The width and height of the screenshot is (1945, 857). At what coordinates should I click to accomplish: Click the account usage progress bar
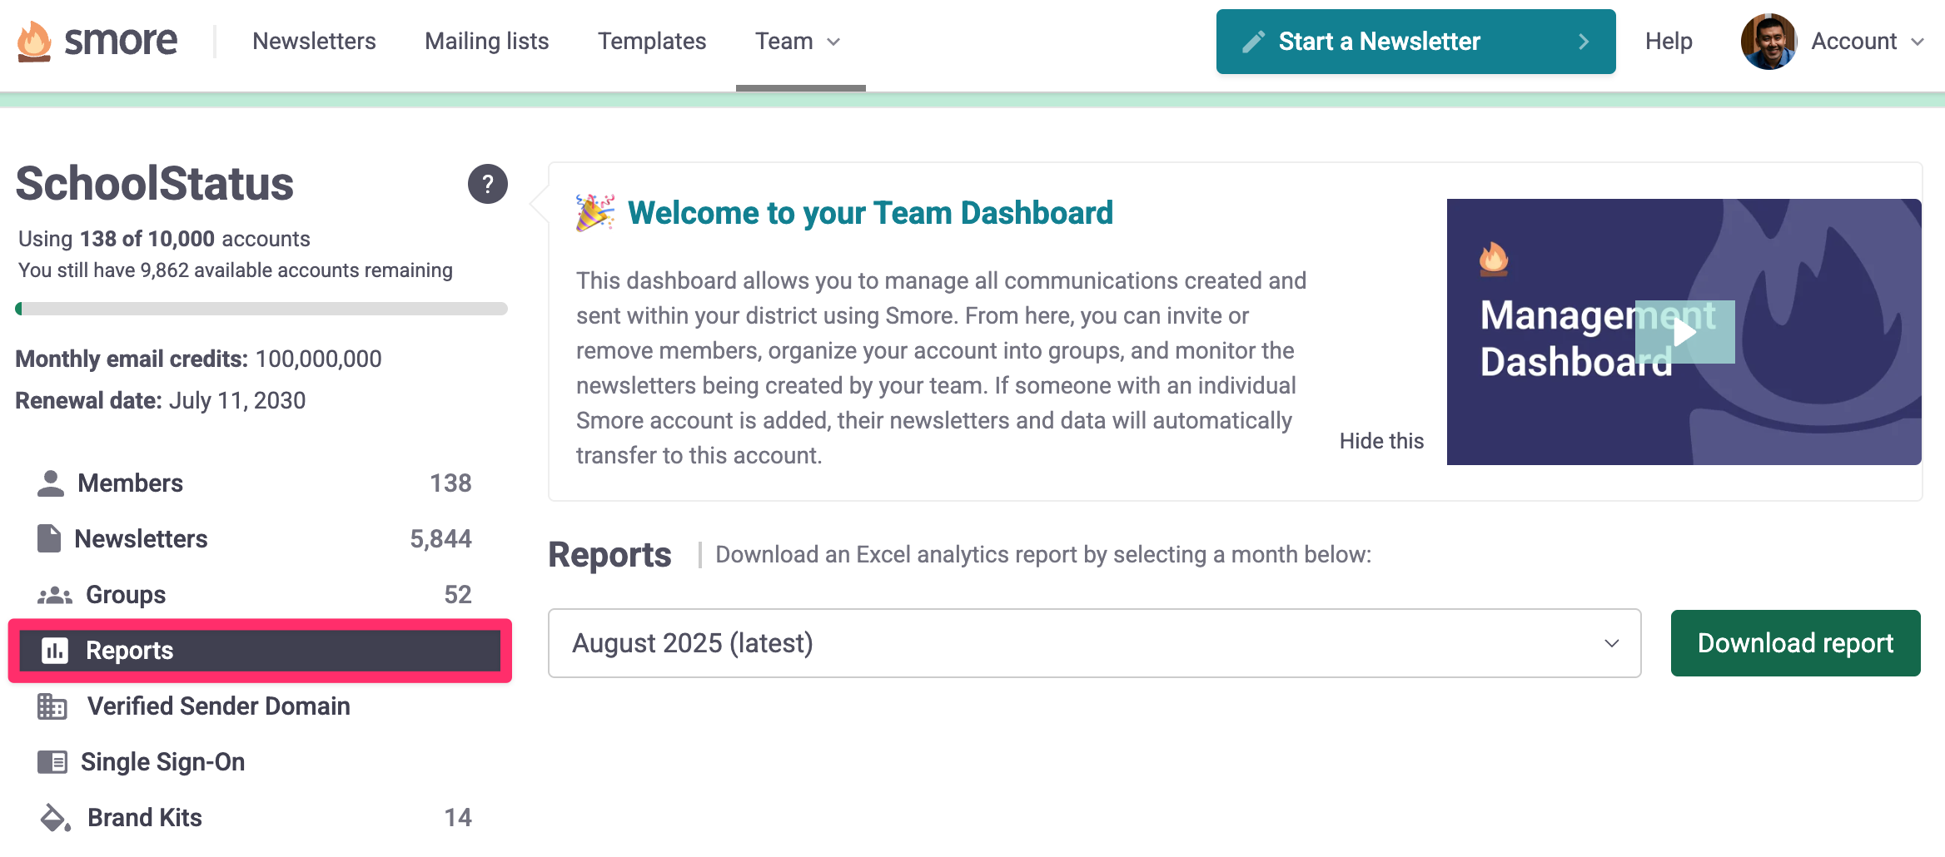(x=261, y=309)
